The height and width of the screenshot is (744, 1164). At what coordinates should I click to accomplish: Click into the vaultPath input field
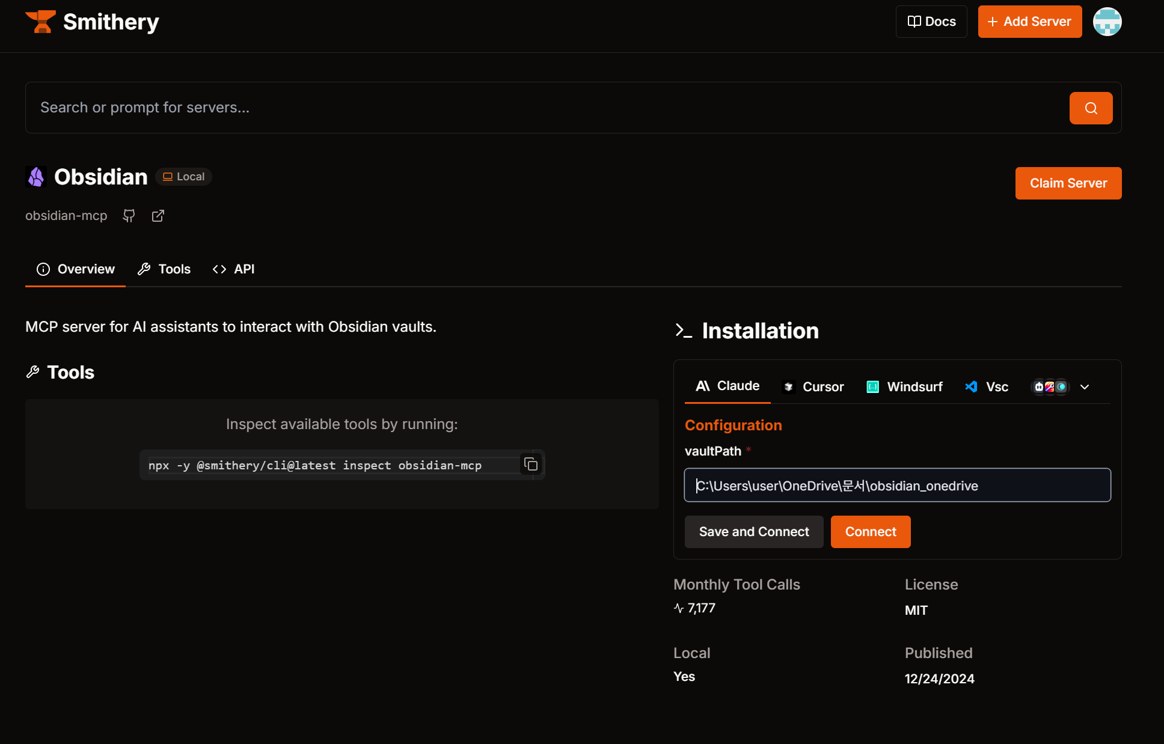coord(897,486)
